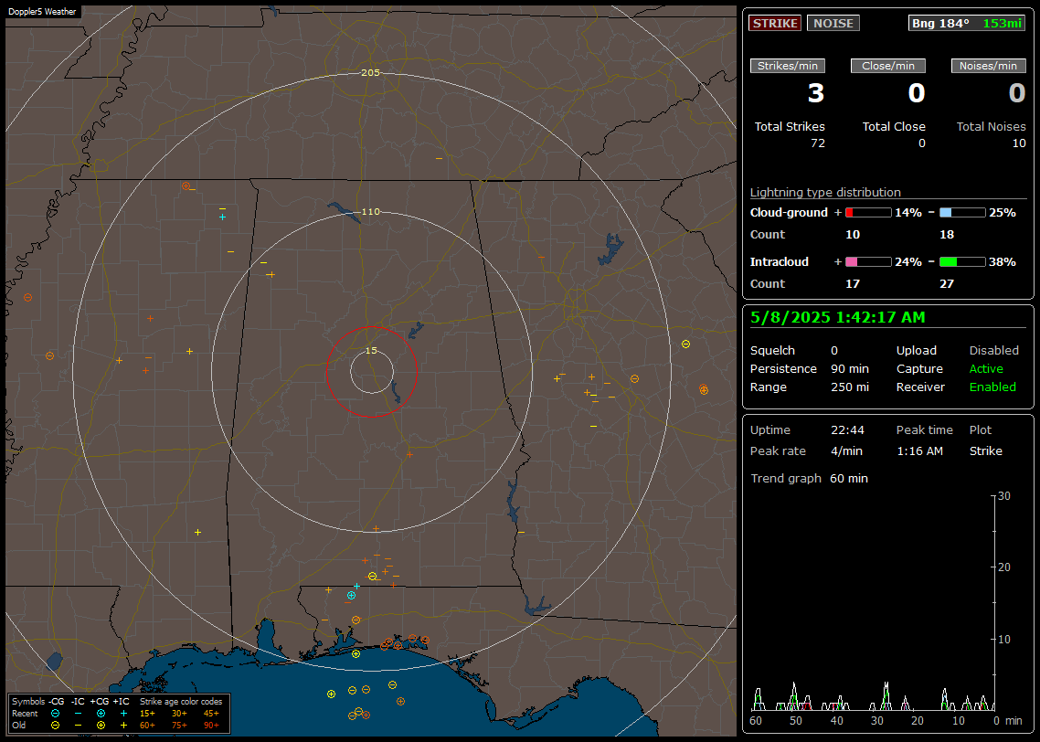Click the 15 range ring label

coord(371,351)
